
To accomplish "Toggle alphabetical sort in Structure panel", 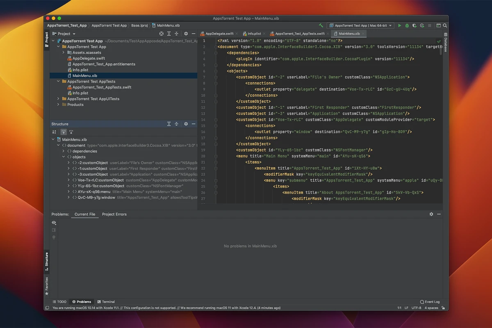I will (x=54, y=132).
